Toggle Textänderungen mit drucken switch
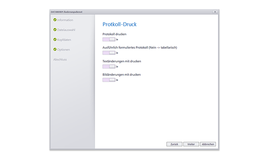269x159 pixels. pos(109,67)
